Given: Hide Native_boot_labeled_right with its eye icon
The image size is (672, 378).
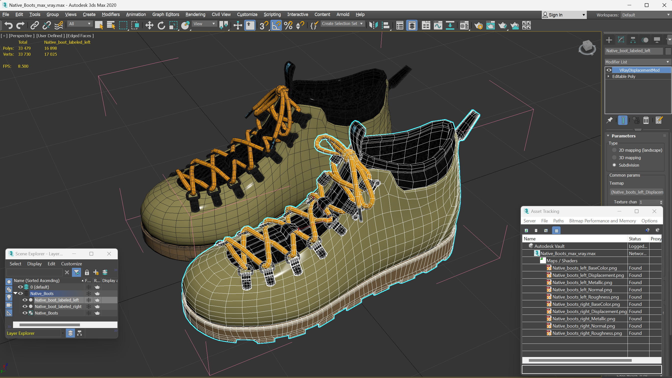Looking at the screenshot, I should point(25,307).
